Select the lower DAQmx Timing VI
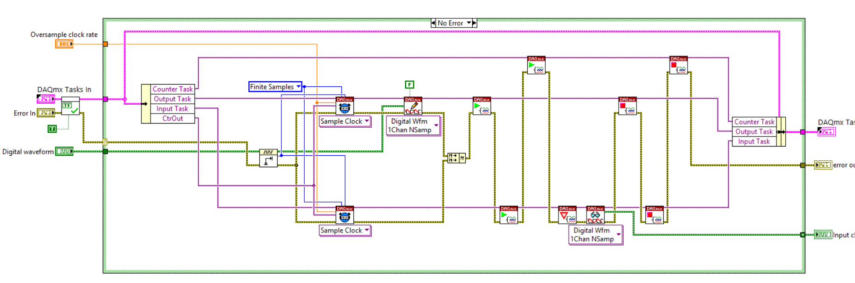Image resolution: width=855 pixels, height=283 pixels. point(345,215)
